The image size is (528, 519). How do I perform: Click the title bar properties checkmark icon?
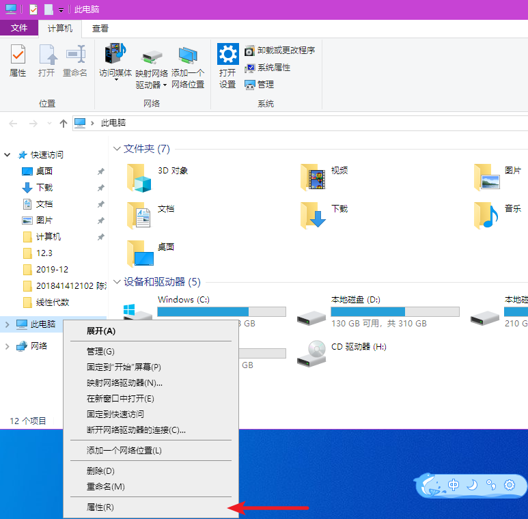tap(33, 10)
